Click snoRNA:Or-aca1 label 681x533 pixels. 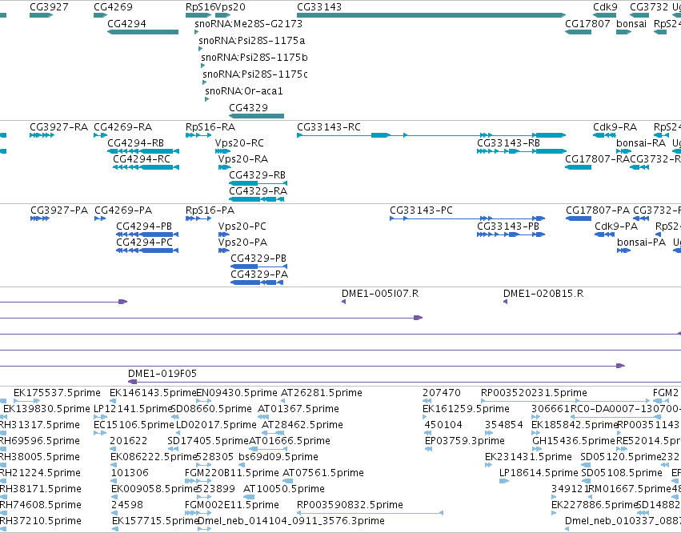coord(244,90)
